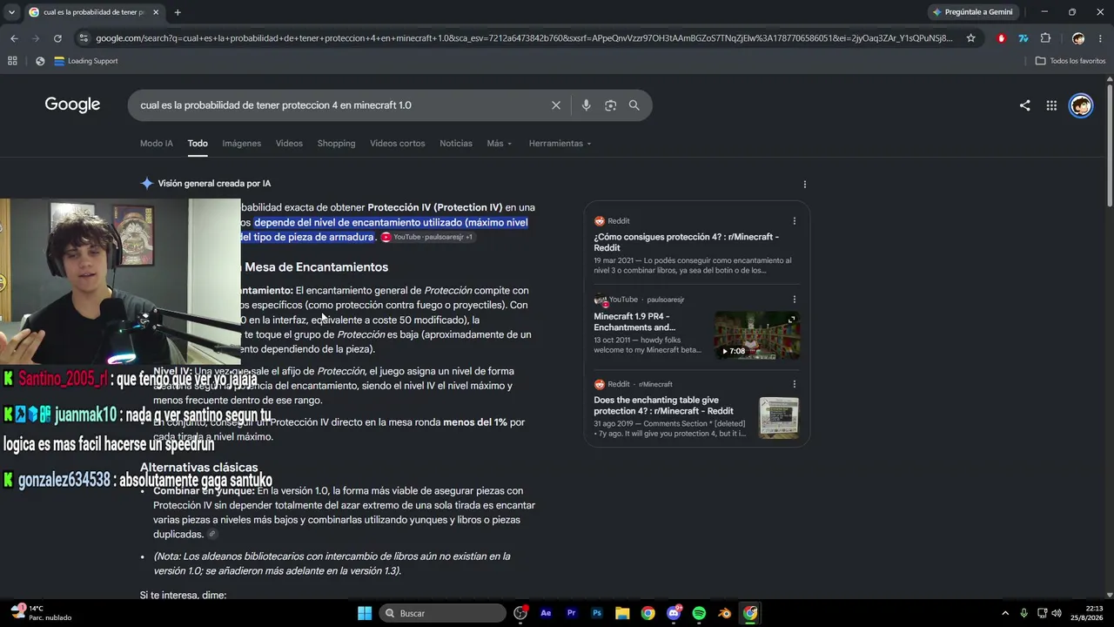Viewport: 1114px width, 627px height.
Task: Bookmark this page with the star icon
Action: [x=971, y=38]
